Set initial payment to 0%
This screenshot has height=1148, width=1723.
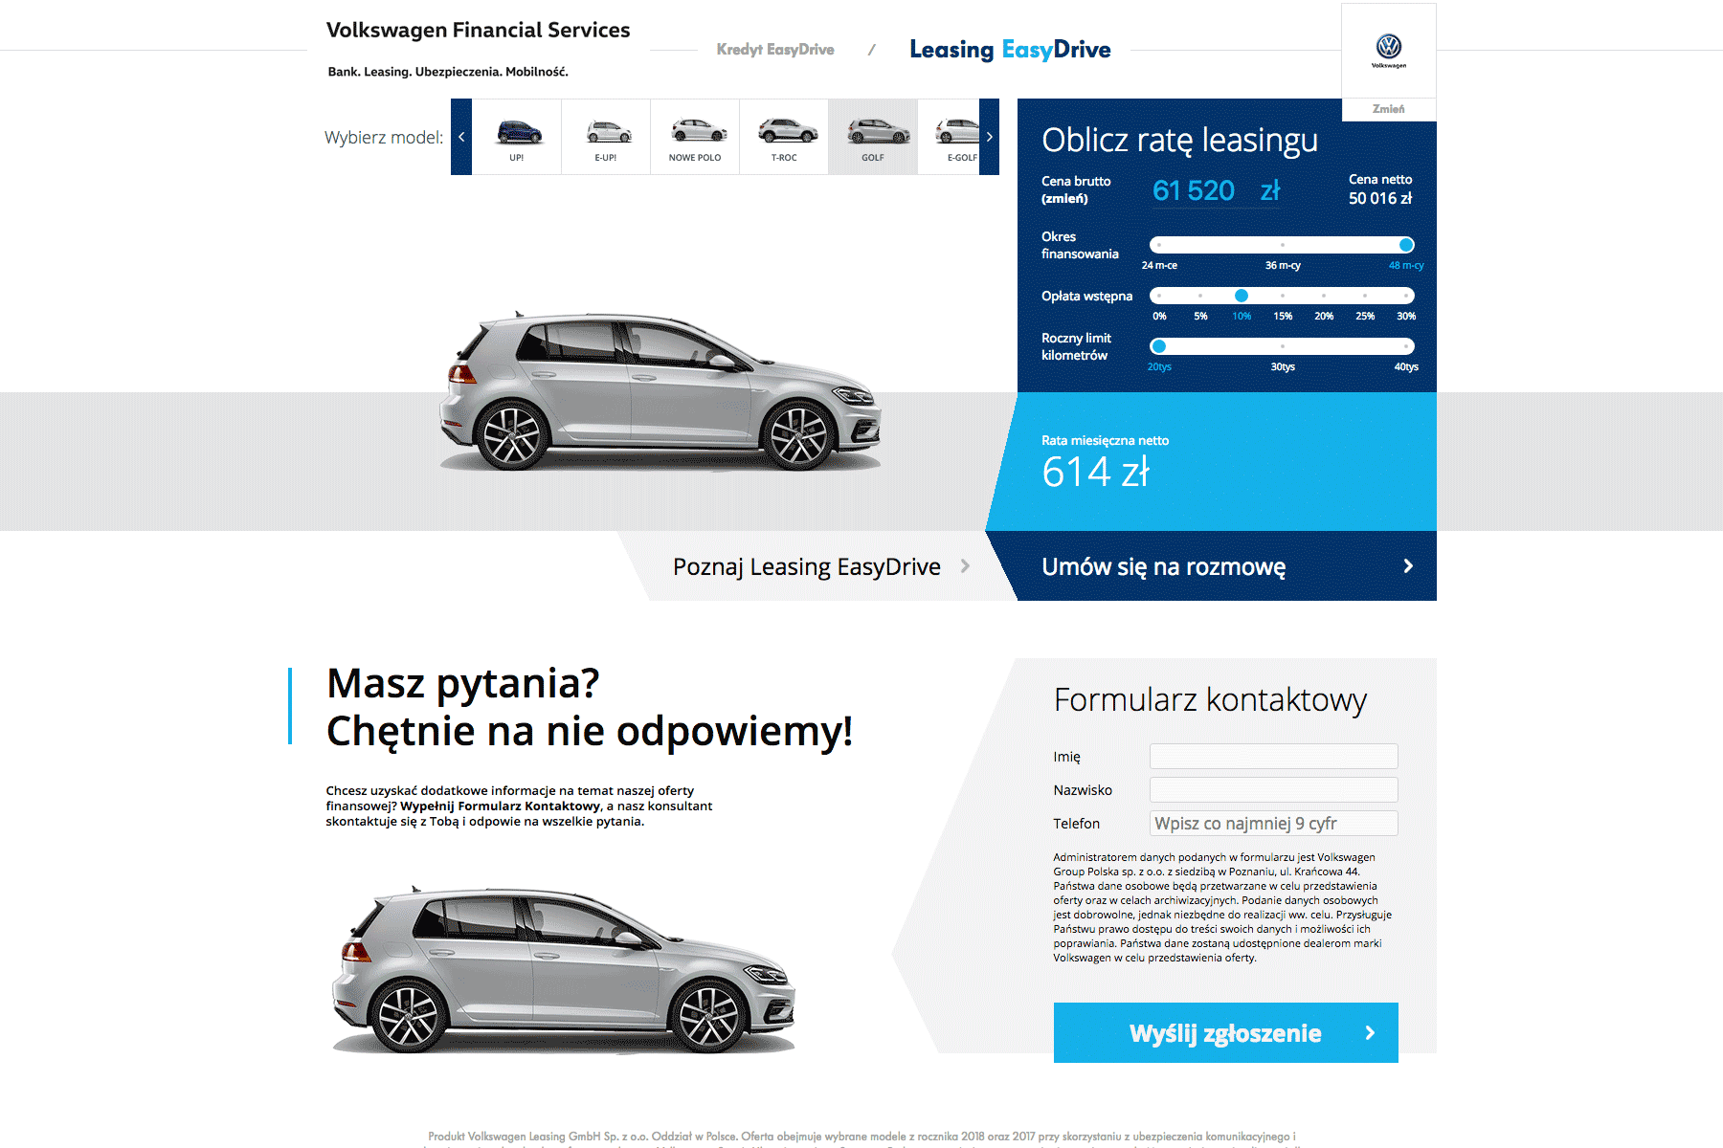(x=1159, y=296)
